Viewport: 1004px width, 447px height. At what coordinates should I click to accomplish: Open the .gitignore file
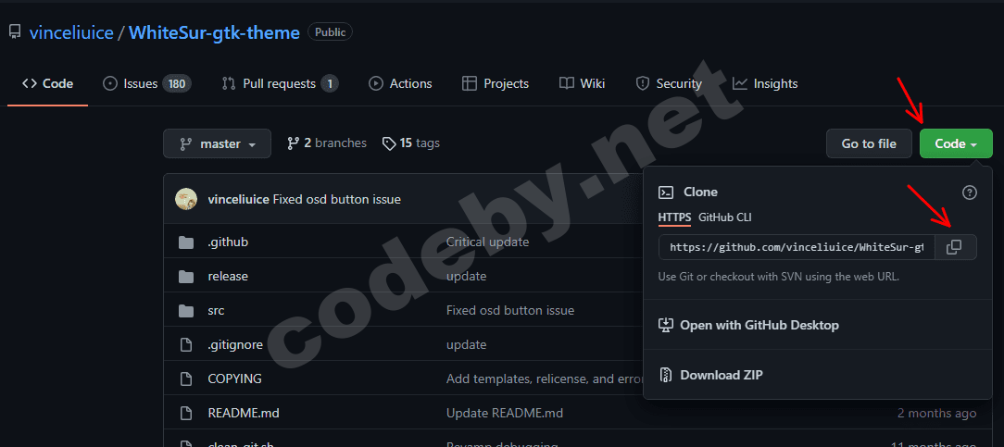click(235, 344)
